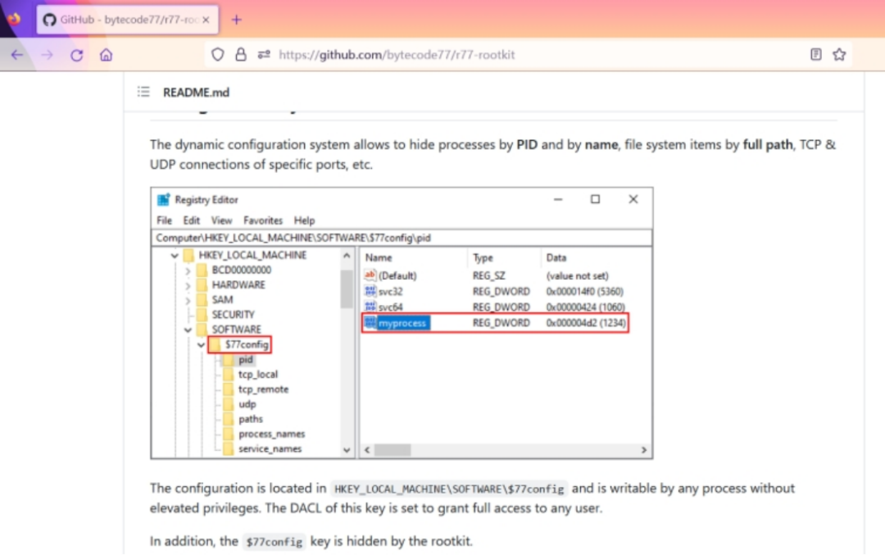Screen dimensions: 885x555
Task: Open the File menu in Registry Editor
Action: (164, 221)
